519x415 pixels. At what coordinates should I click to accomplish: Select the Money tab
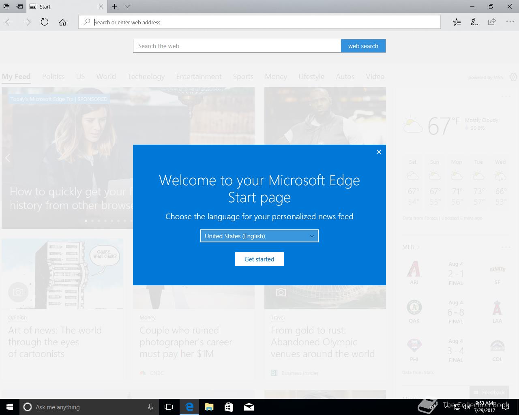(276, 77)
